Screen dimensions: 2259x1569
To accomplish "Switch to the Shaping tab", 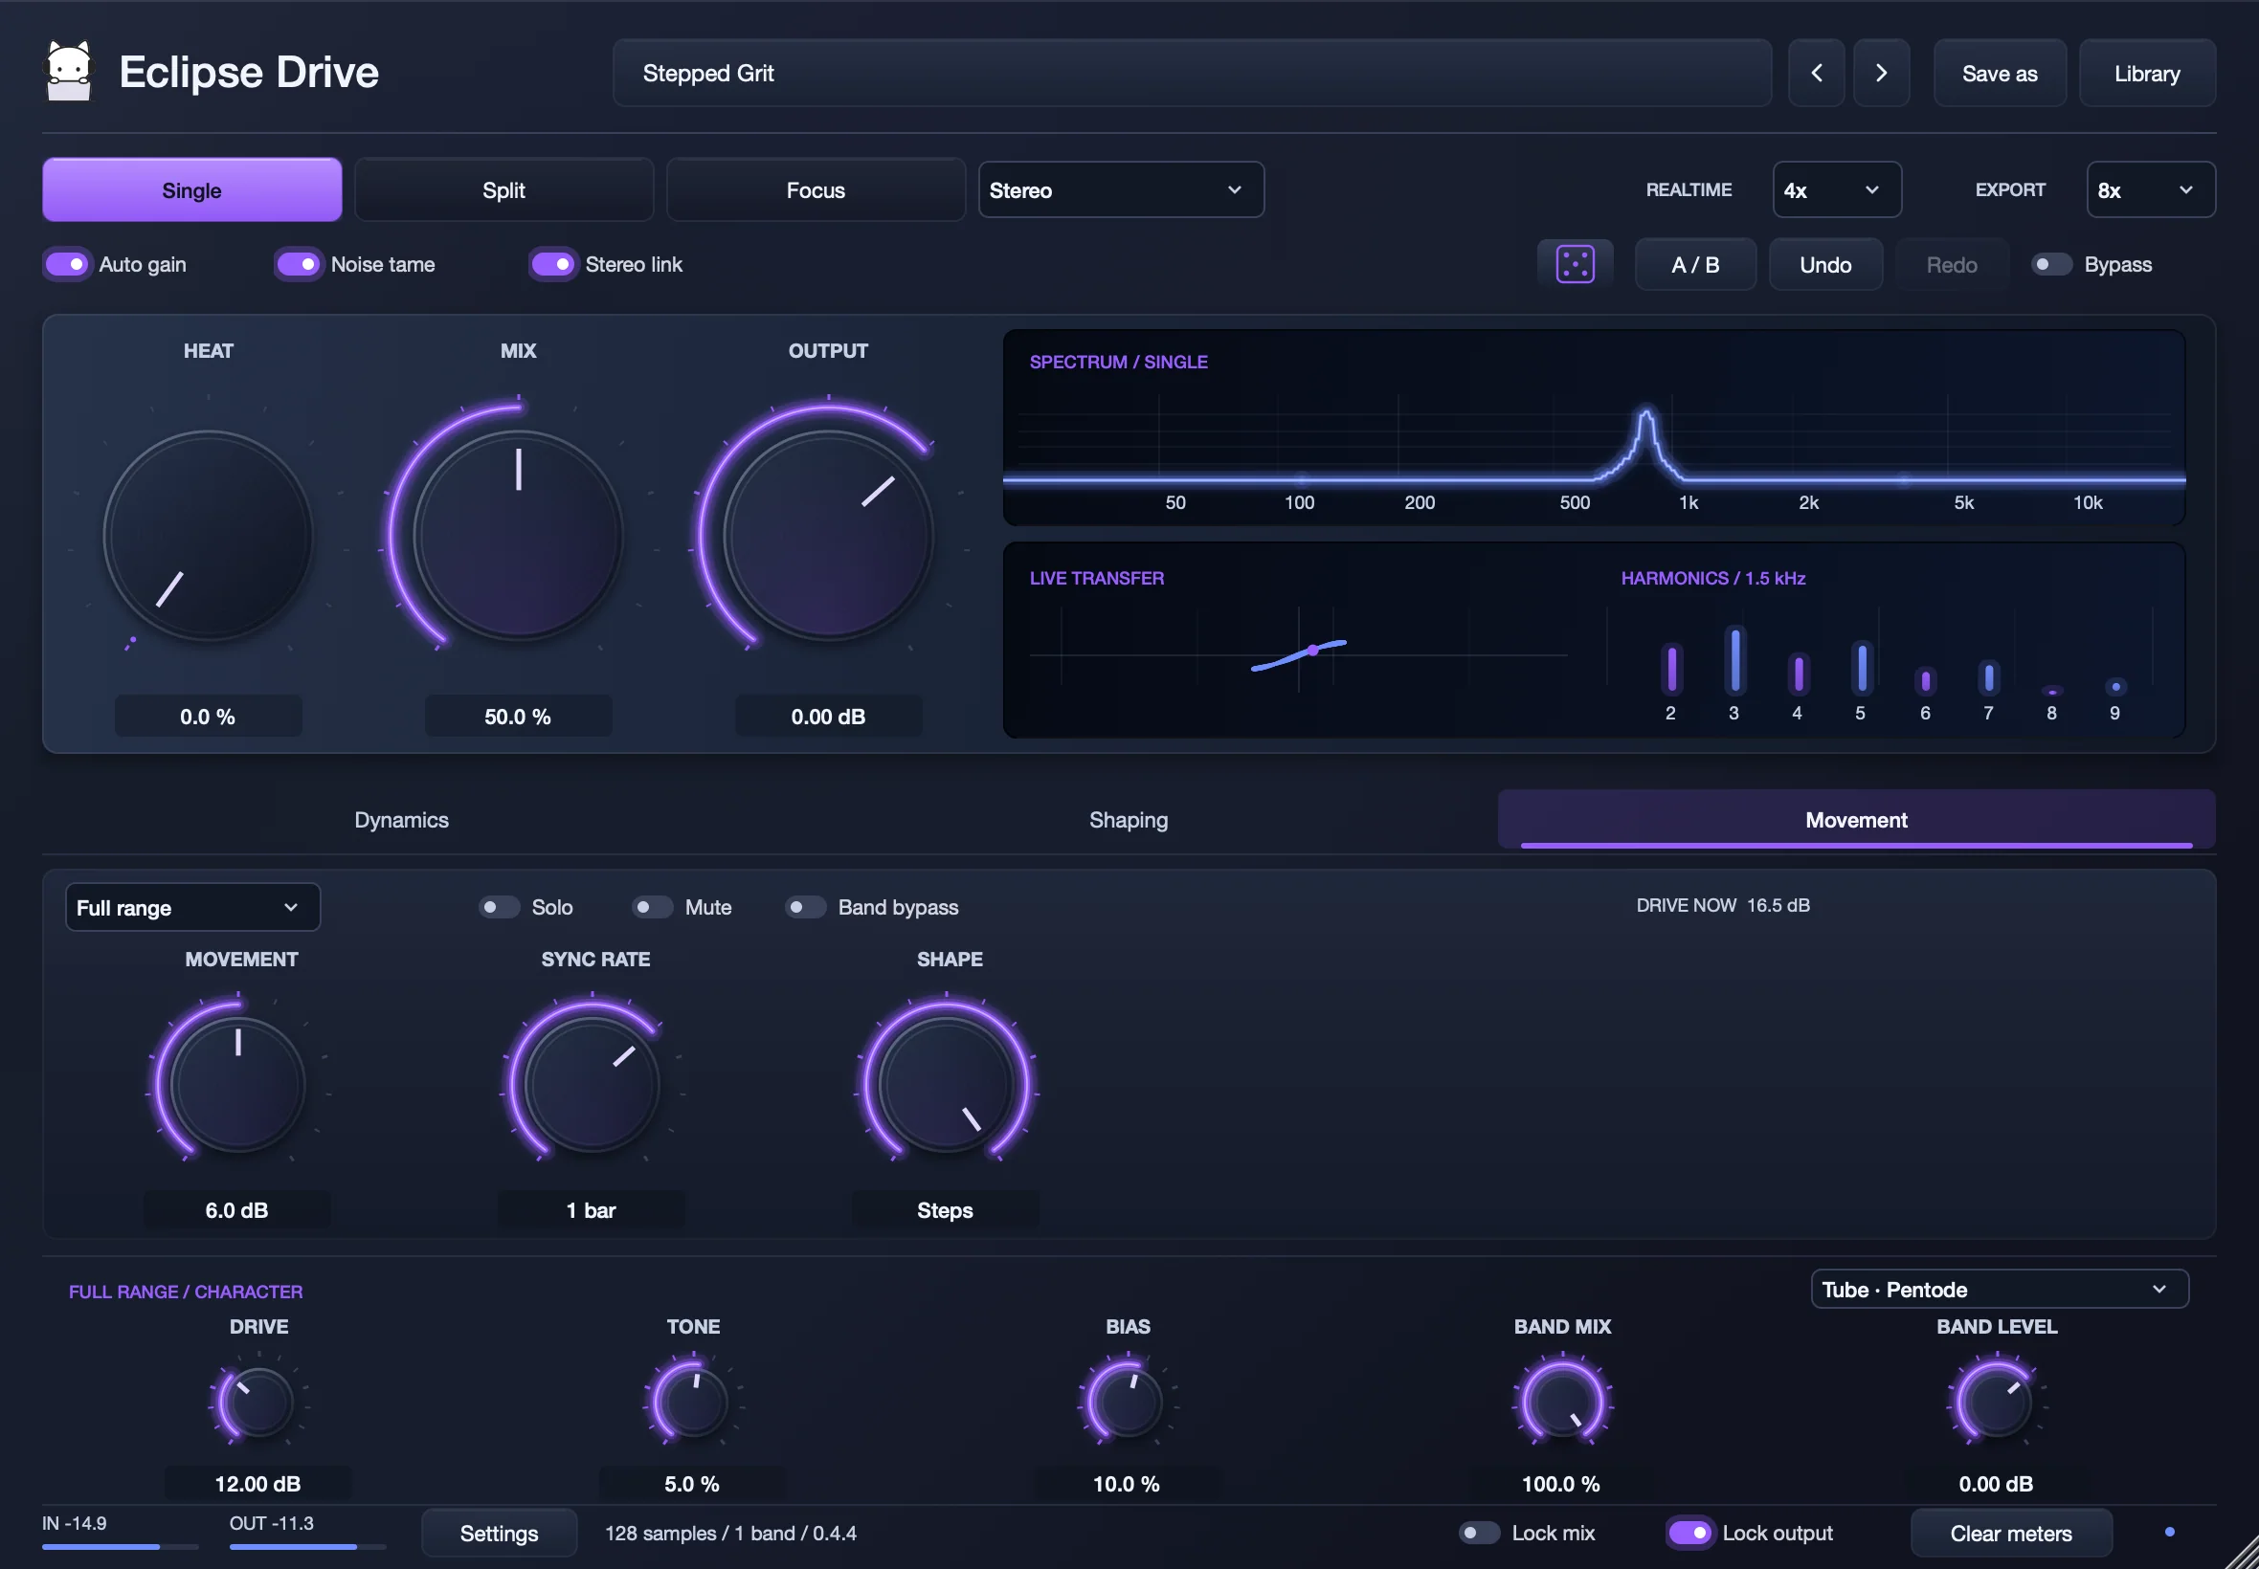I will pyautogui.click(x=1128, y=820).
